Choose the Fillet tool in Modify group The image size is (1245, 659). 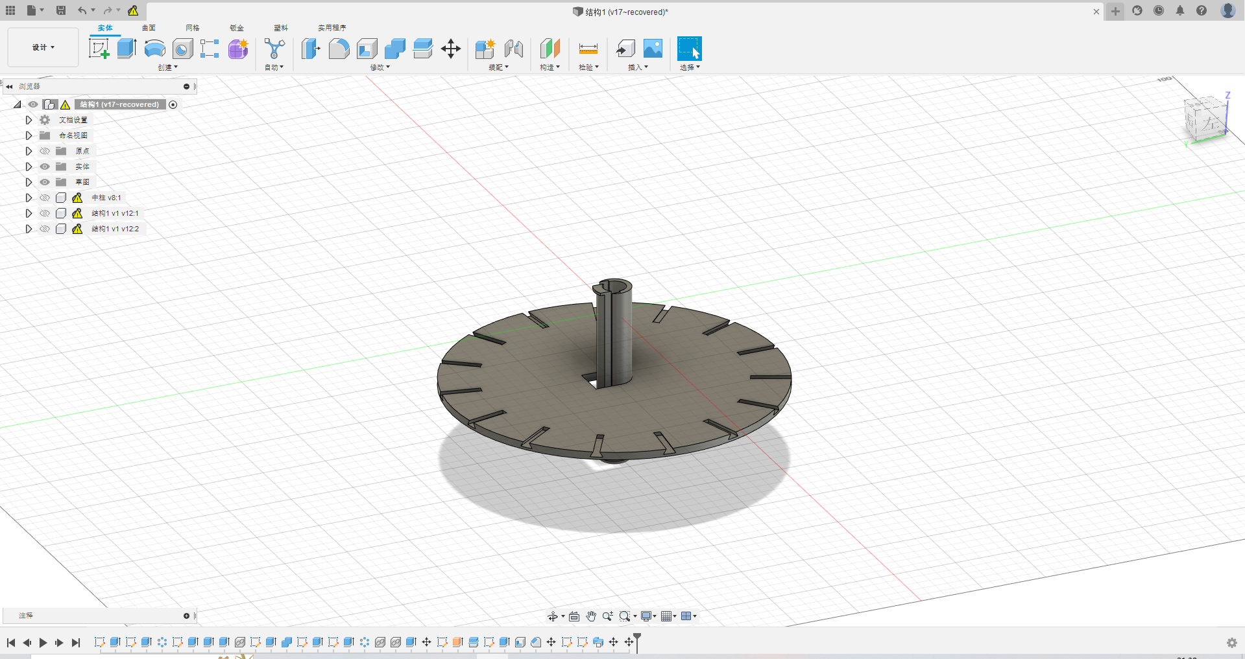339,49
